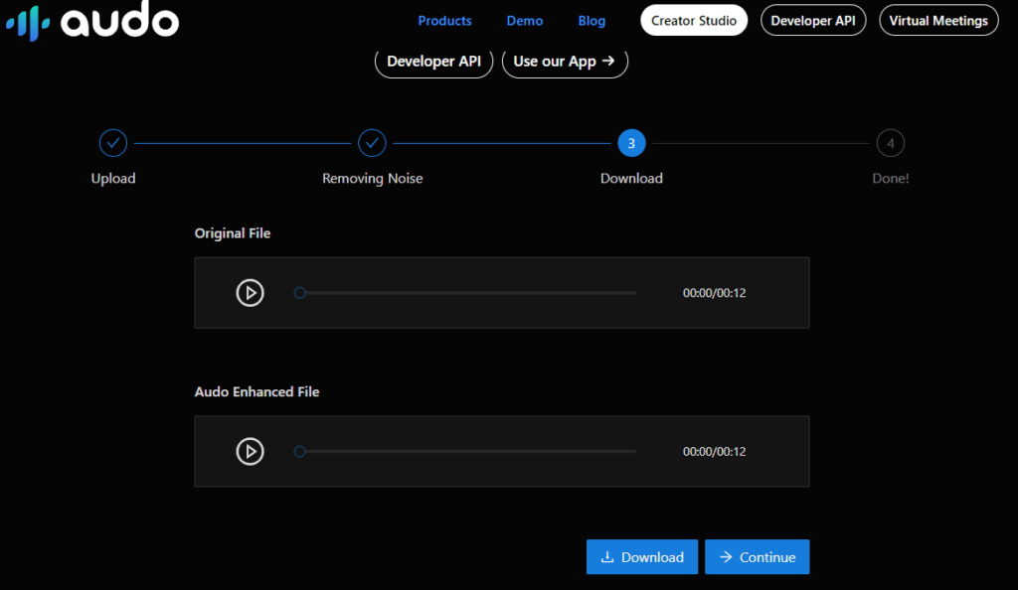Click the Original File progress track

coord(467,293)
